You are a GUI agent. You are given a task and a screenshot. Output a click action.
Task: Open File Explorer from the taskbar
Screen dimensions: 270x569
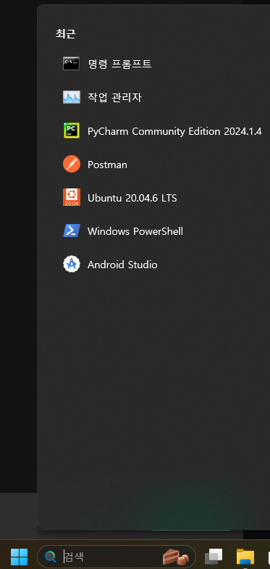(x=245, y=556)
